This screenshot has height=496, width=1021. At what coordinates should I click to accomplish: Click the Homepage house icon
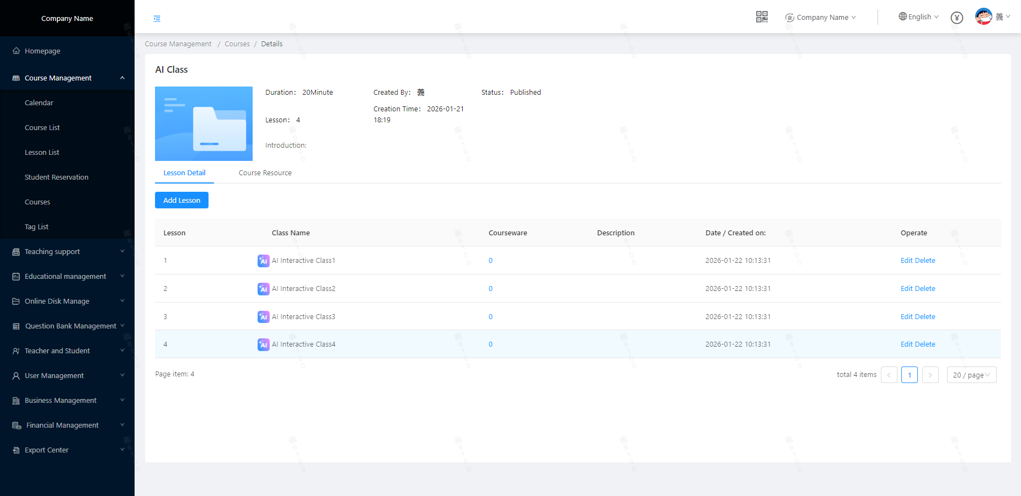(x=16, y=51)
